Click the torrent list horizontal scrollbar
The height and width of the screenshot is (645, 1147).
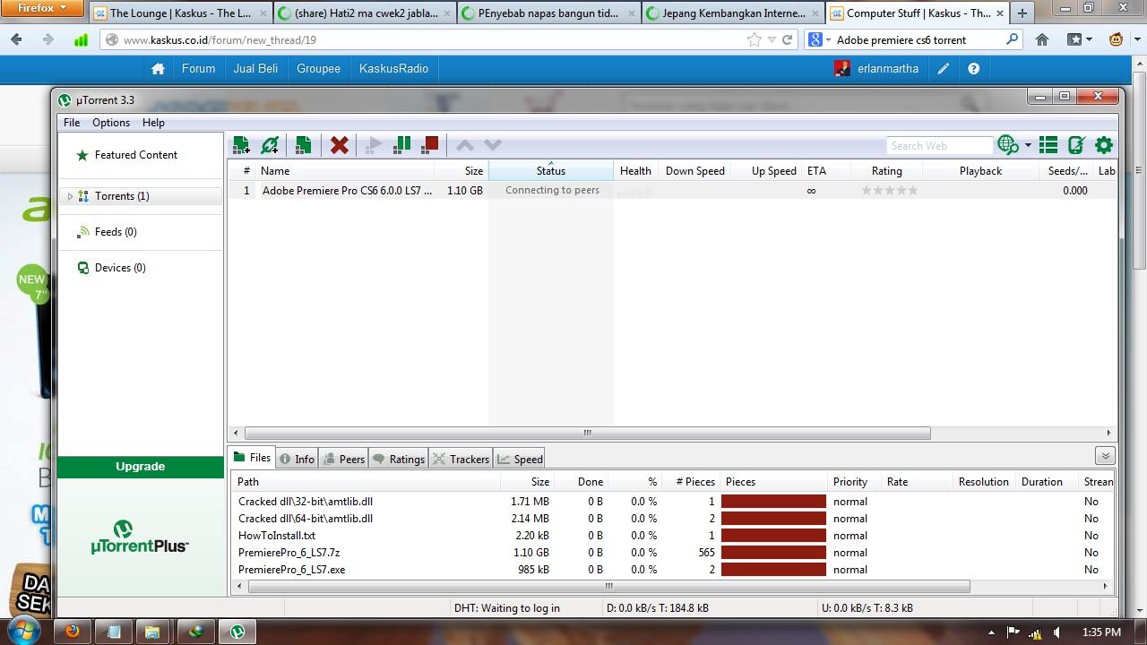click(x=587, y=433)
